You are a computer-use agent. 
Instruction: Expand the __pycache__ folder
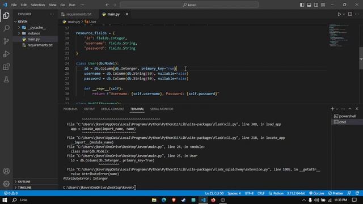35,27
